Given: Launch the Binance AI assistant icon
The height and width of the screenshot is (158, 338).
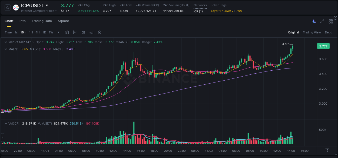Looking at the screenshot, I should click(x=314, y=21).
